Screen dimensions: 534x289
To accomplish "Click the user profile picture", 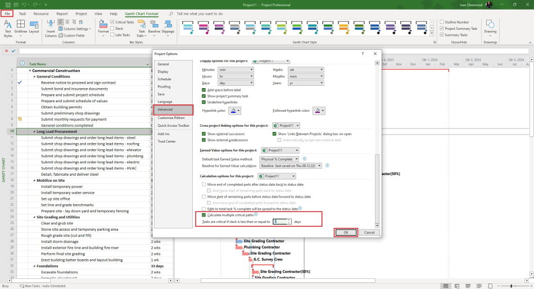I will [x=488, y=4].
